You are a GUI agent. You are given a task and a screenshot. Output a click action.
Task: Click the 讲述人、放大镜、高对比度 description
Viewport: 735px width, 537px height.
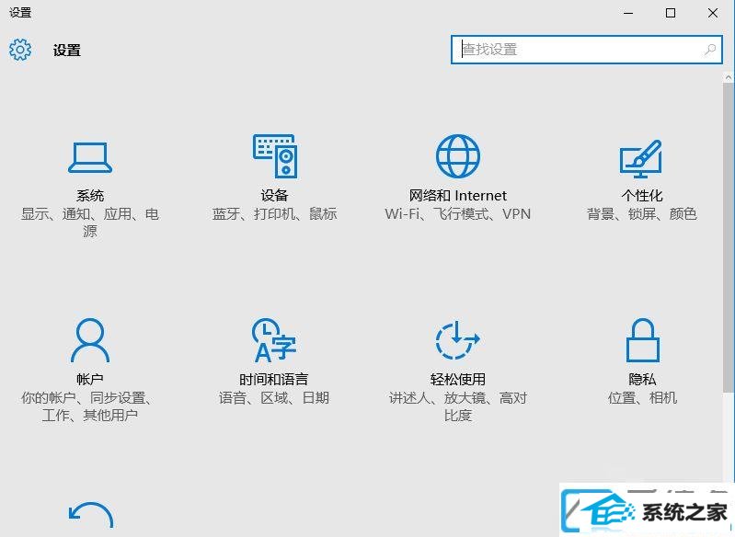point(457,406)
